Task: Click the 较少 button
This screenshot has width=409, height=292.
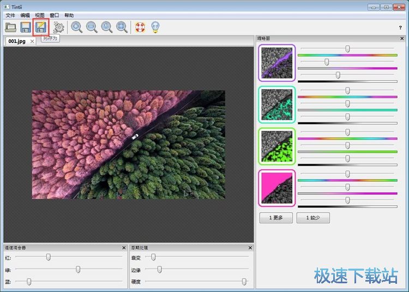Action: (313, 218)
